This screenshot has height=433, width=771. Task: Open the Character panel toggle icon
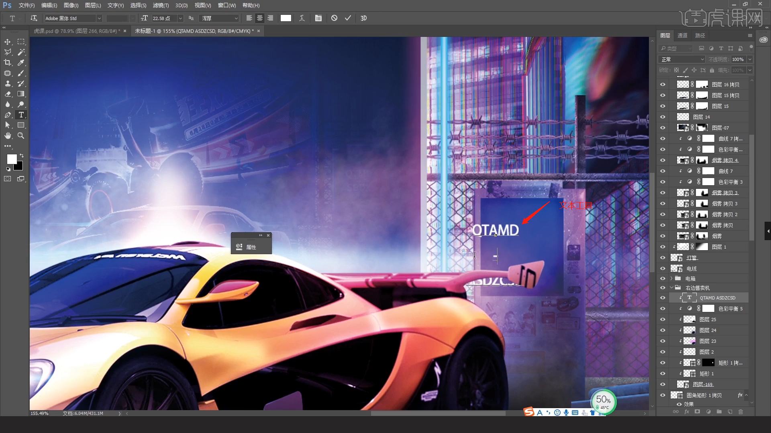318,18
